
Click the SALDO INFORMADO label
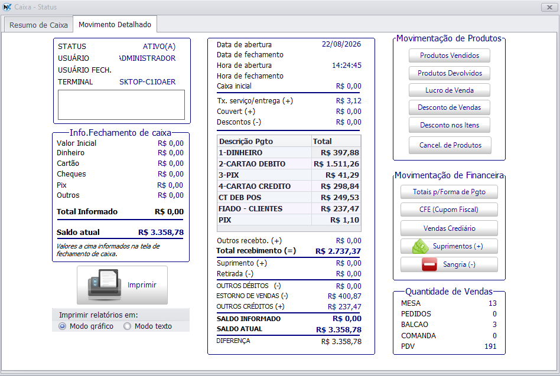[x=248, y=319]
